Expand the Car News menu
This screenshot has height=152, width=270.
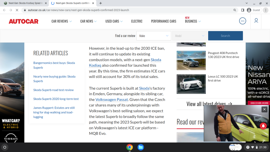(88, 21)
